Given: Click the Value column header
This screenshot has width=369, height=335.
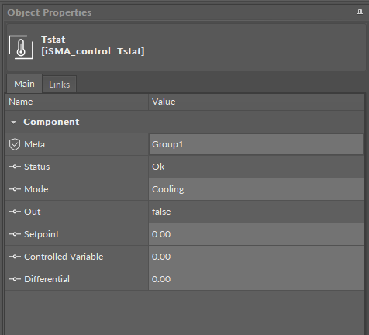Looking at the screenshot, I should pos(256,102).
